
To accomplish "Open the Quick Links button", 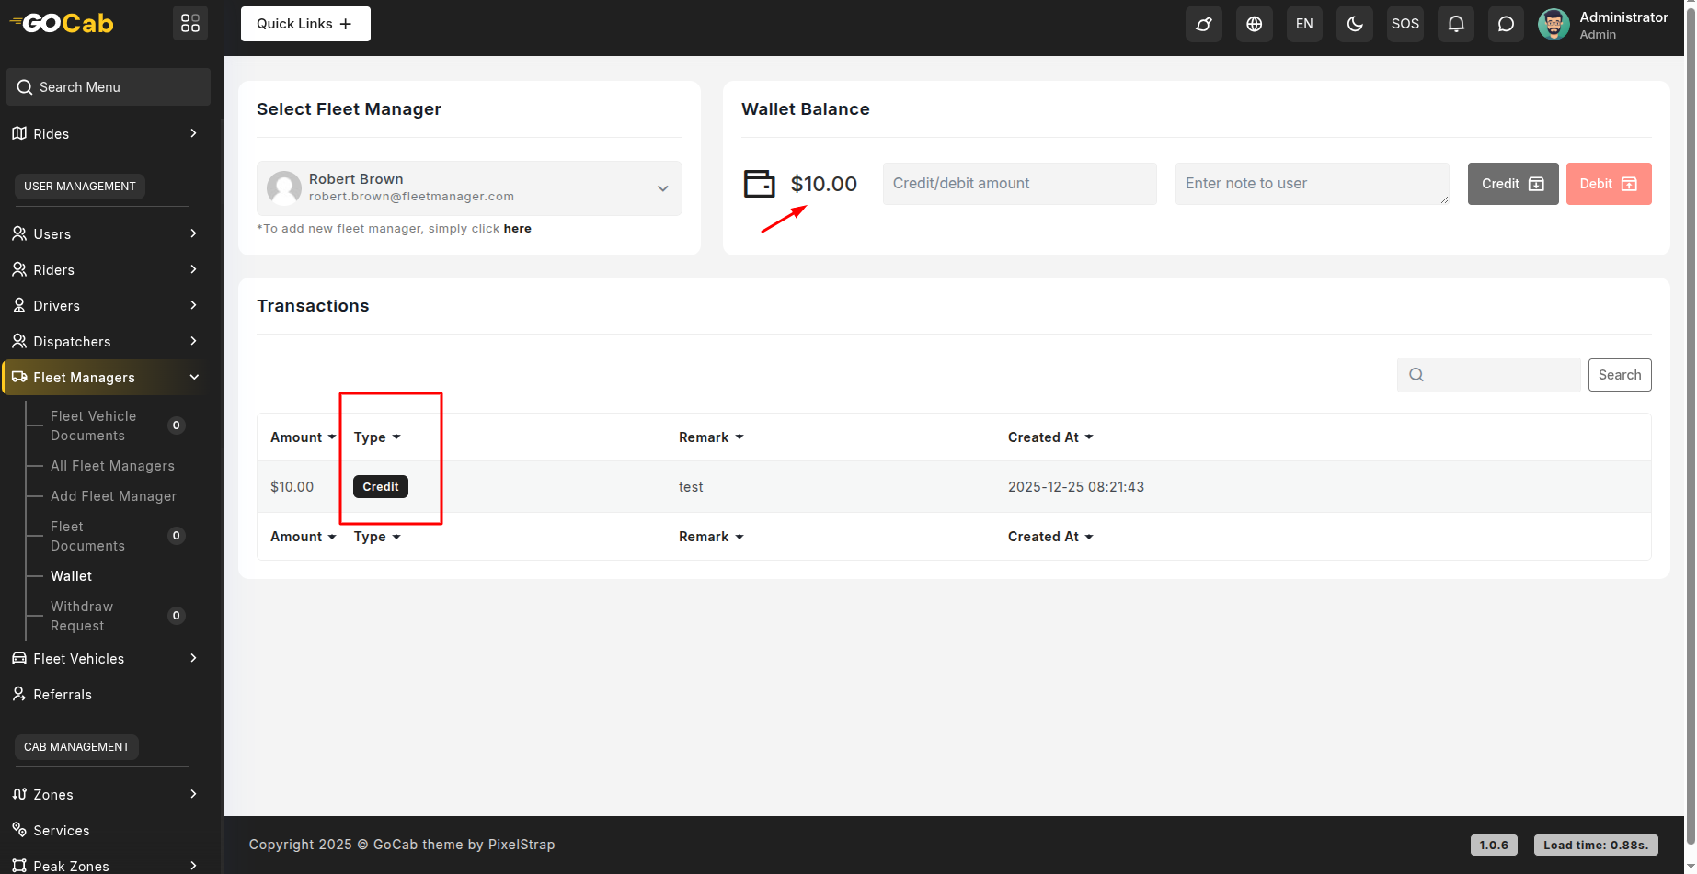I will tap(305, 24).
